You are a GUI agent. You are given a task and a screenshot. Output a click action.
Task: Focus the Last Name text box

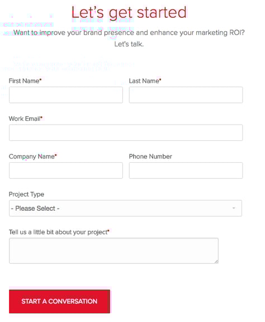point(186,95)
